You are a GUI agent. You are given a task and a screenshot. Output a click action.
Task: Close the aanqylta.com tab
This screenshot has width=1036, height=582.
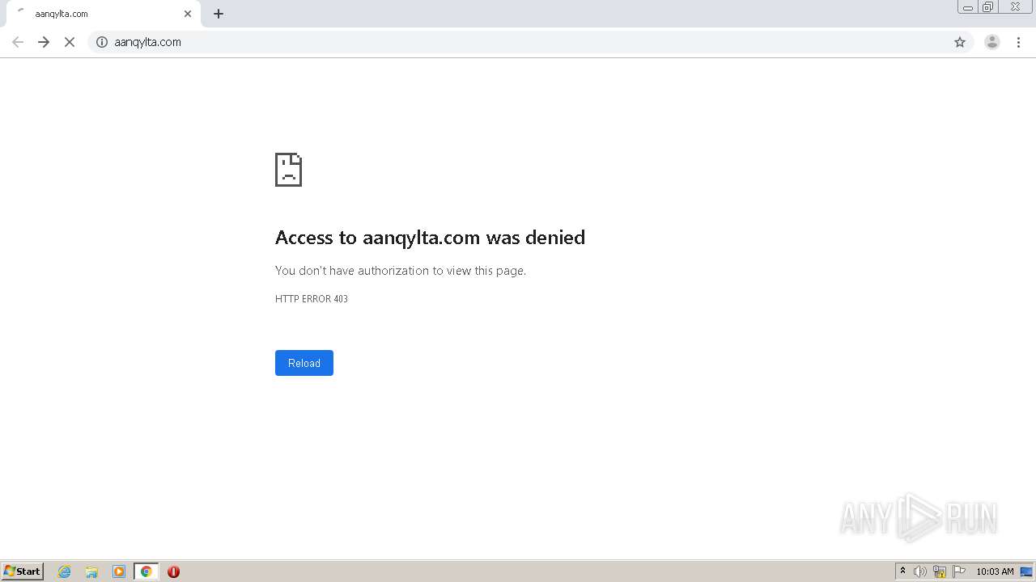188,14
